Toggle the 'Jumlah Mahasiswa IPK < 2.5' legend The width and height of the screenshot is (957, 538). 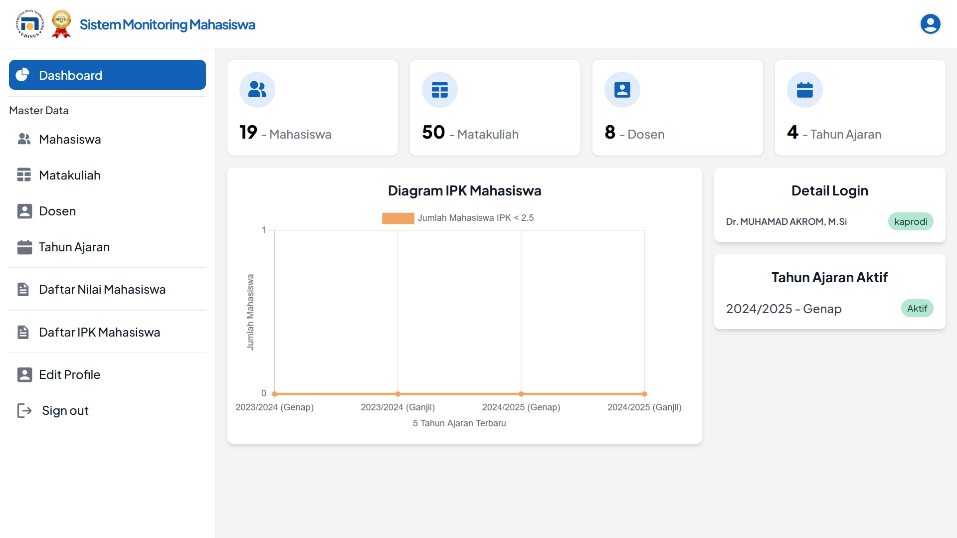[457, 217]
